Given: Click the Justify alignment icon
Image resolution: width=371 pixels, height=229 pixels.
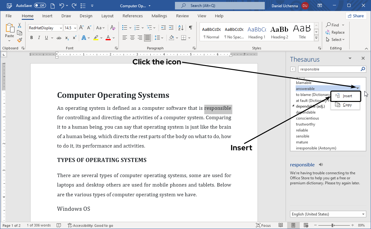Looking at the screenshot, I should click(147, 38).
